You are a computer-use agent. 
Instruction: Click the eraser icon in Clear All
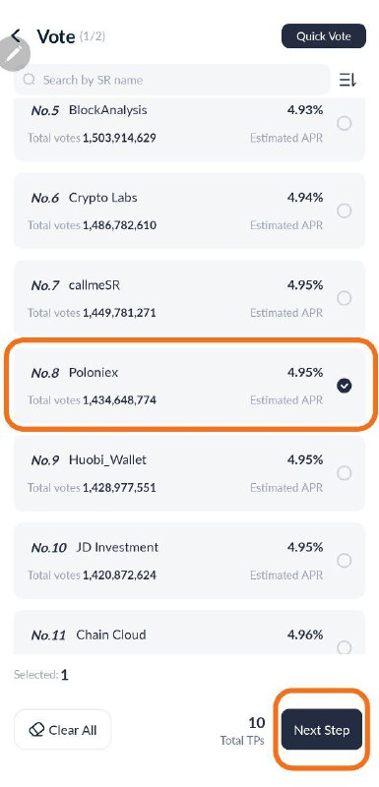(36, 730)
